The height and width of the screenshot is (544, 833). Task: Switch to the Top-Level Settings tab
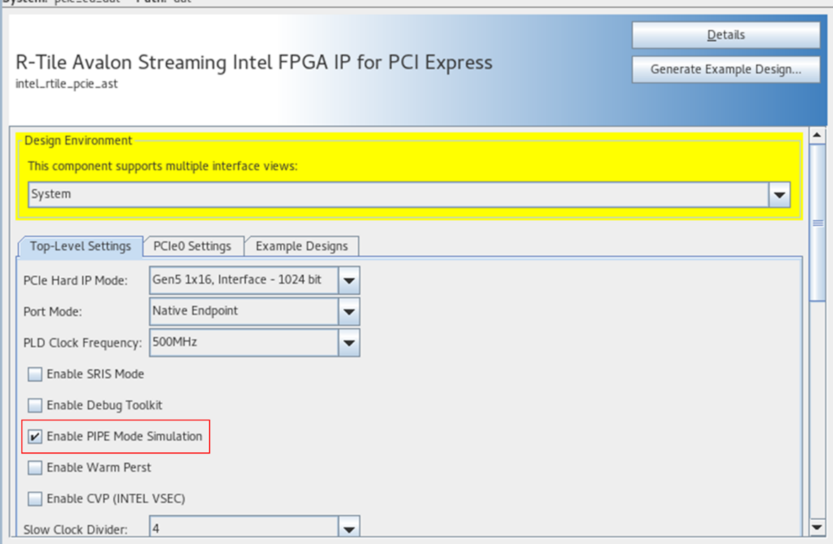pos(80,246)
